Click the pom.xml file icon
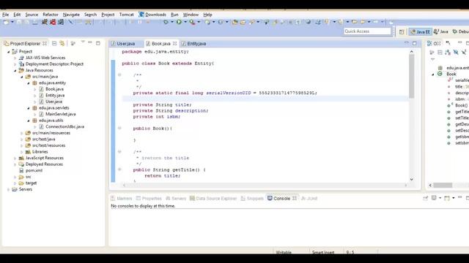The image size is (469, 263). point(21,170)
